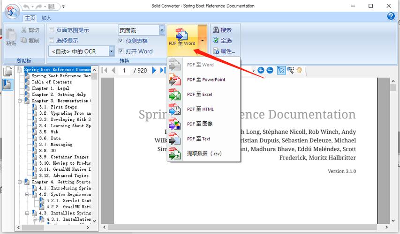This screenshot has width=400, height=234.
Task: Select the marquee zoom tool icon
Action: (291, 70)
